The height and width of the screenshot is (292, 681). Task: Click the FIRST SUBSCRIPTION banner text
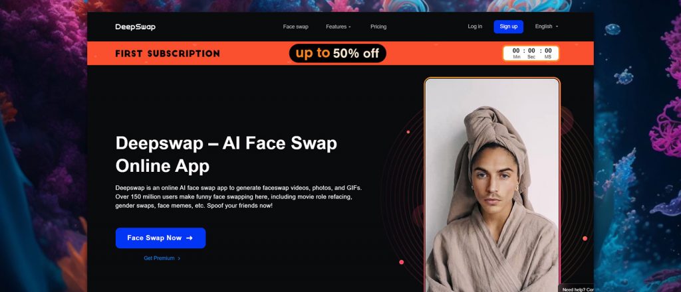click(x=167, y=54)
